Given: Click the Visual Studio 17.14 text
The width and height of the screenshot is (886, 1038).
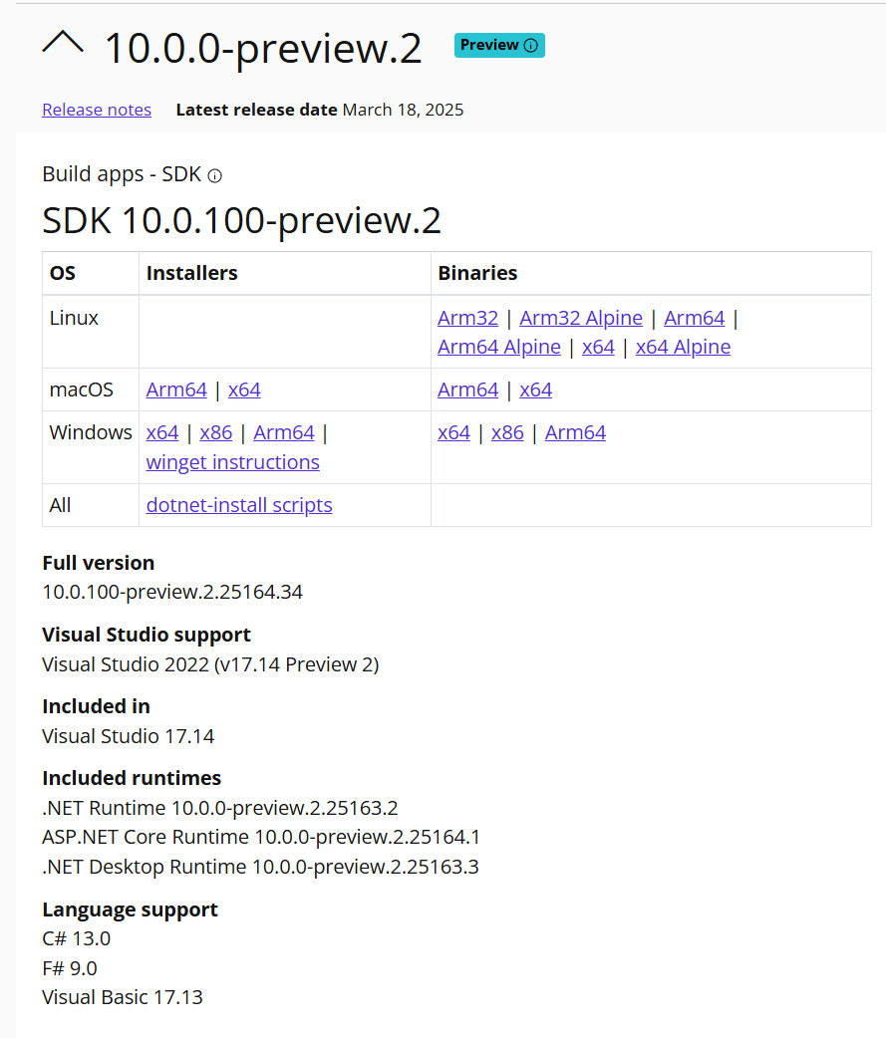Looking at the screenshot, I should point(128,736).
